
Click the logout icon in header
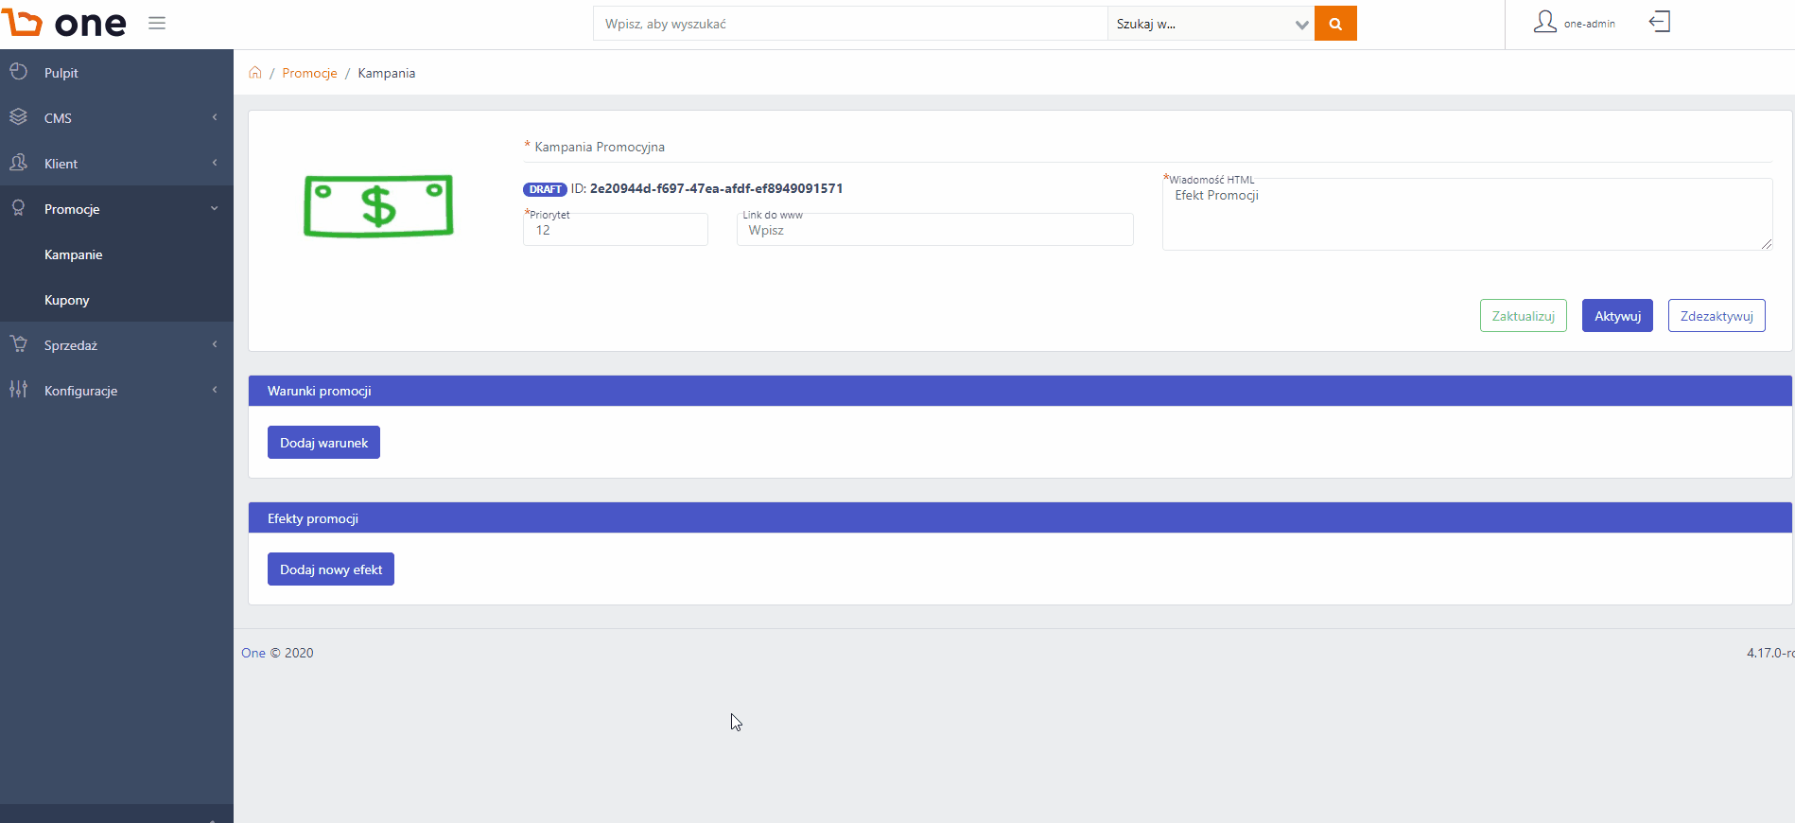[1660, 22]
